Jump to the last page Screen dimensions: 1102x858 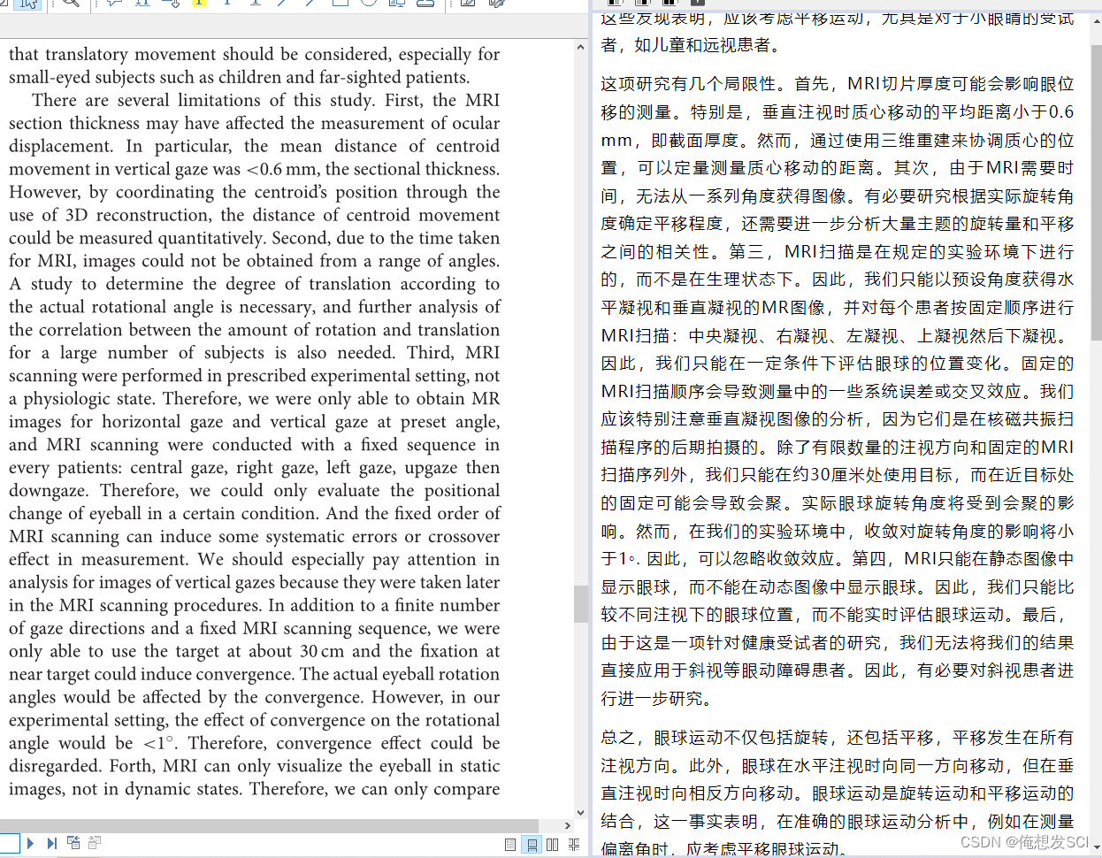click(x=51, y=843)
